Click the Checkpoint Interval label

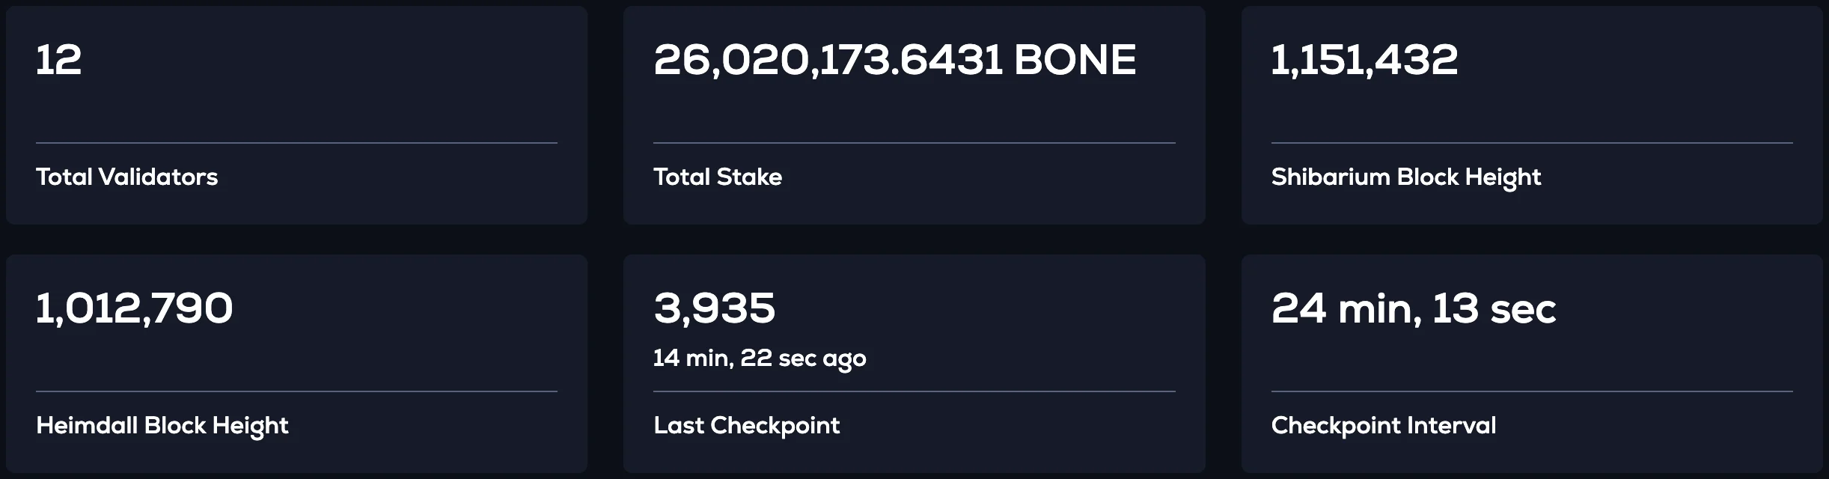click(1383, 426)
